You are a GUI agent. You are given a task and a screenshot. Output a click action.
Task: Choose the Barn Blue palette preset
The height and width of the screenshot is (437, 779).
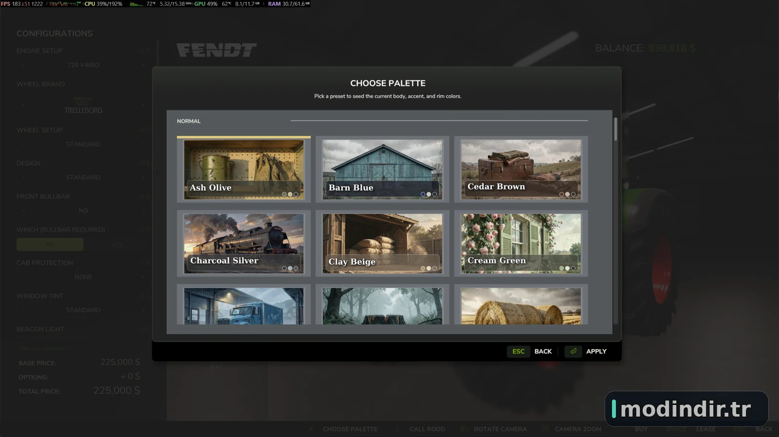[x=382, y=170]
